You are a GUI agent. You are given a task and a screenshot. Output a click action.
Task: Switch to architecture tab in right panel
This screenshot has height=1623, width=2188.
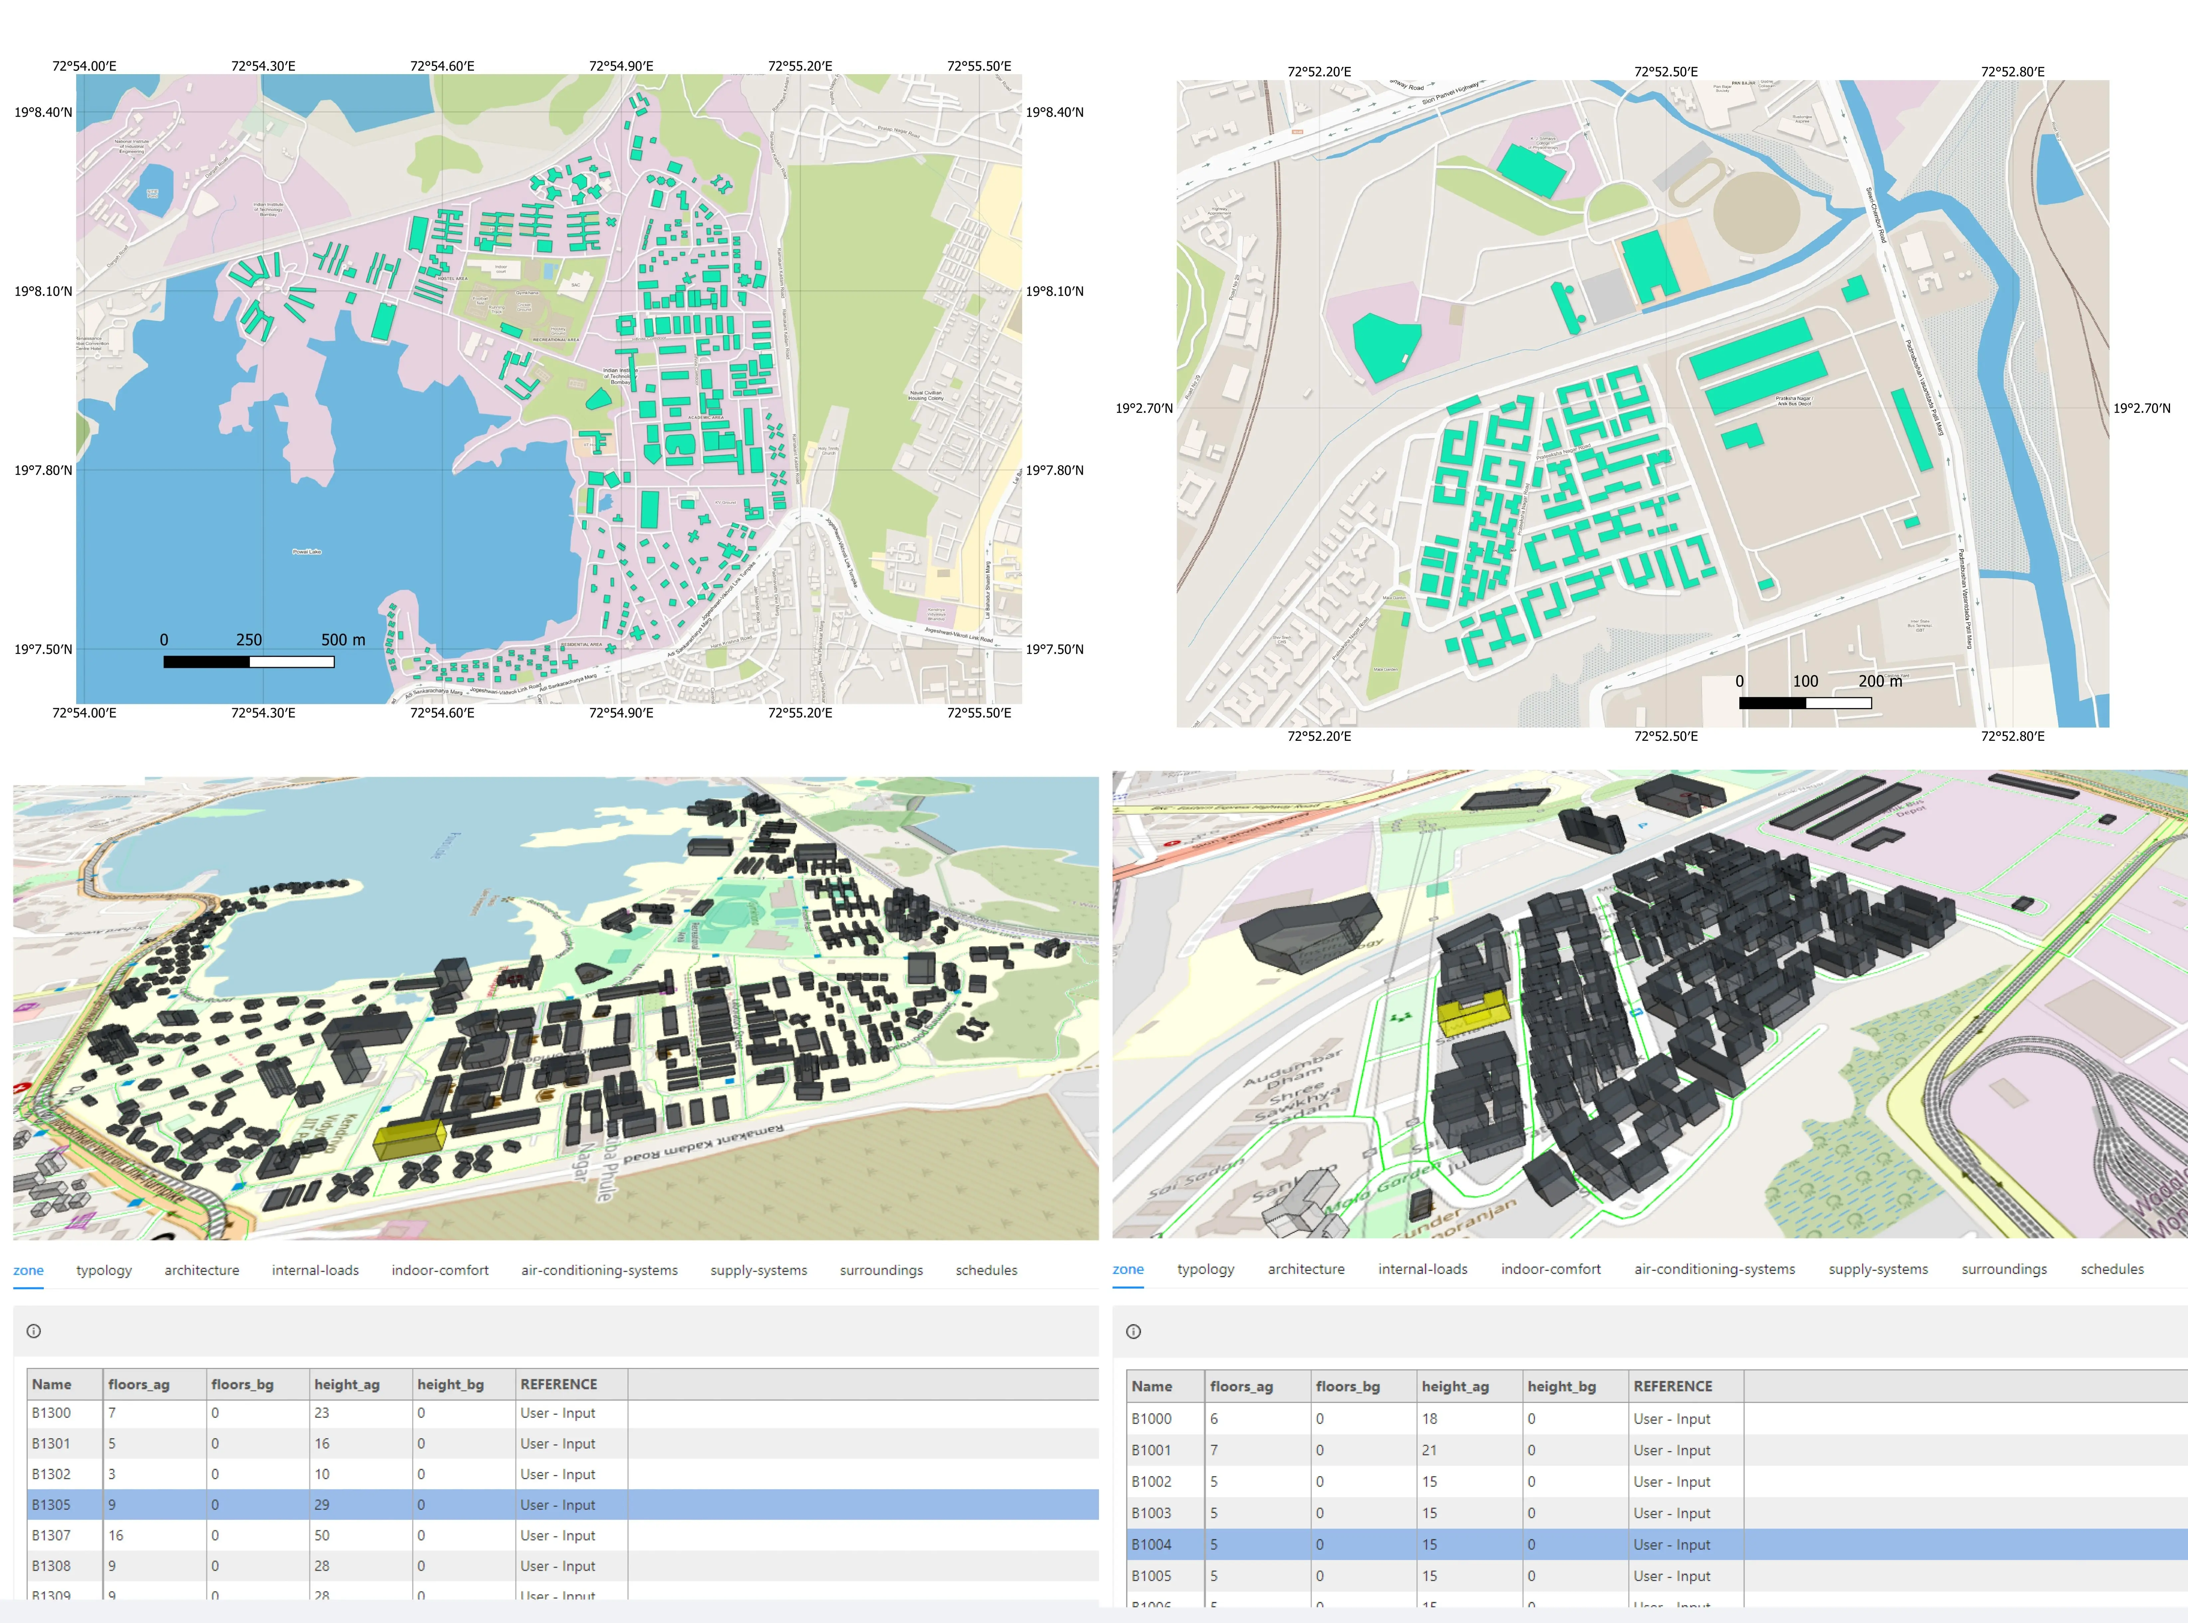pyautogui.click(x=1306, y=1269)
